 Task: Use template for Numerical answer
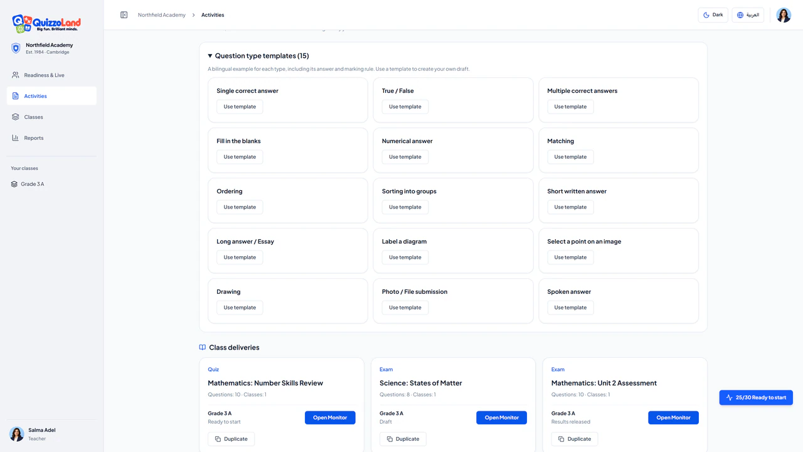pyautogui.click(x=405, y=157)
